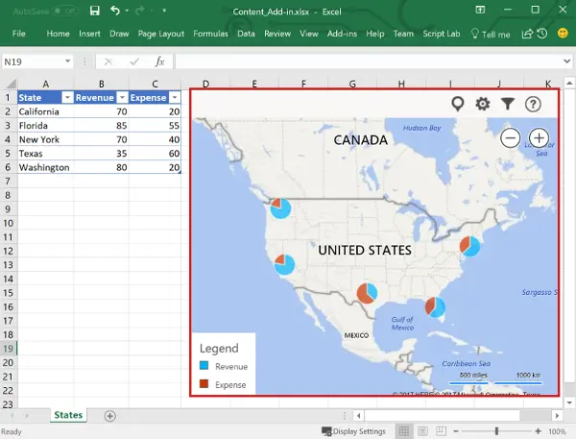Open the State column filter dropdown
The width and height of the screenshot is (576, 439).
click(67, 97)
